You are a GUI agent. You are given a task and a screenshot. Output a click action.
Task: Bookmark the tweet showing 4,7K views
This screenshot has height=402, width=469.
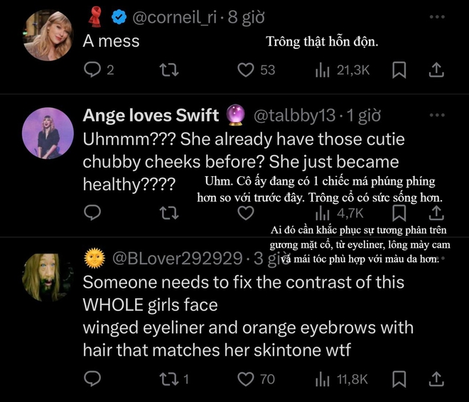(x=399, y=212)
